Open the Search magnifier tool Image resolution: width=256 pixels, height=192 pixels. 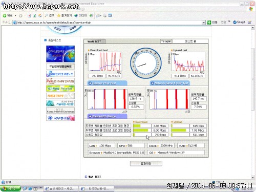(47, 15)
